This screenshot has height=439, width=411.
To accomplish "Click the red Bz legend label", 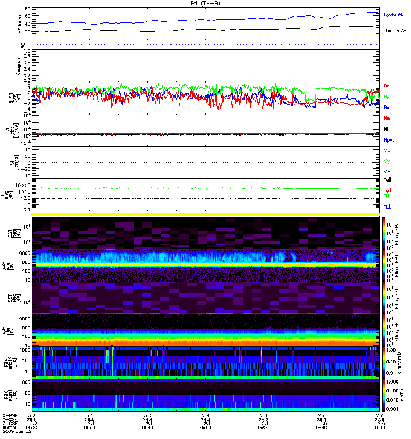I will click(x=386, y=86).
